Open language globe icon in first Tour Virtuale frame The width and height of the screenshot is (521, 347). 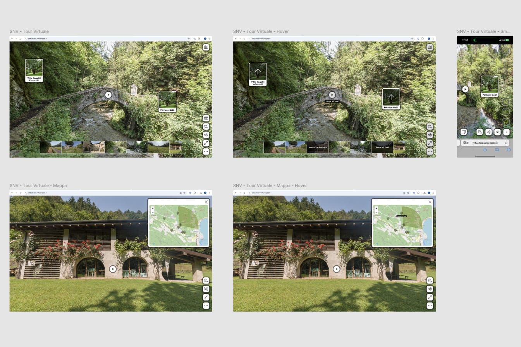(x=206, y=127)
